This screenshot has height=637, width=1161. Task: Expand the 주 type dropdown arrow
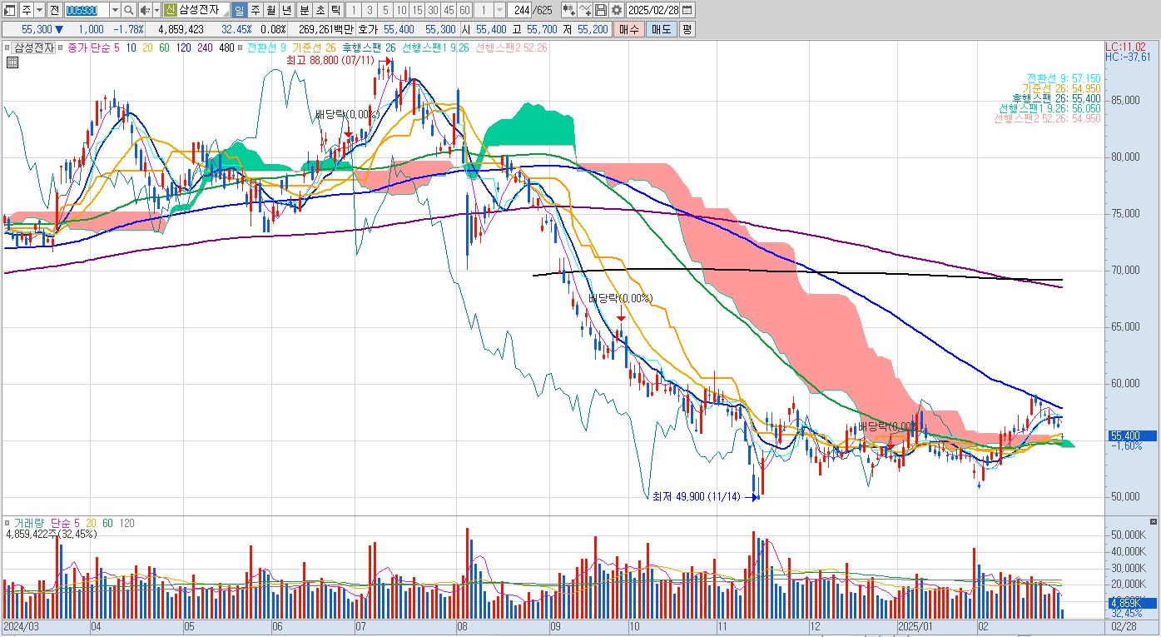[41, 10]
